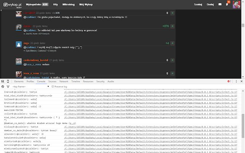Upvote koza_z_nosa's comment with plus button
Viewport: 245px width, 153px height.
[x=173, y=73]
